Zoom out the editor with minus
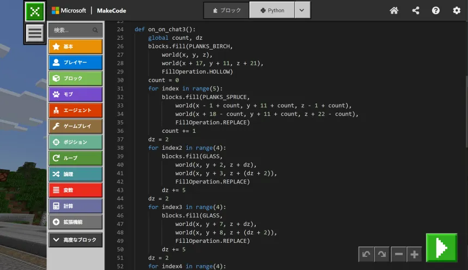 pos(399,254)
